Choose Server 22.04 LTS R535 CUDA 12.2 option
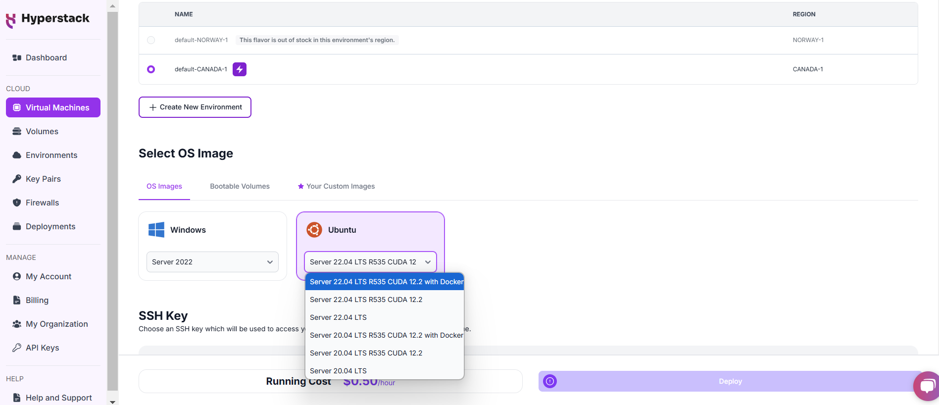This screenshot has height=405, width=939. 385,300
